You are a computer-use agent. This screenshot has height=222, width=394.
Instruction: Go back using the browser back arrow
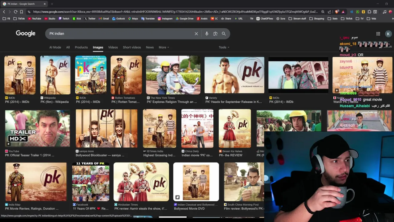[x=4, y=12]
